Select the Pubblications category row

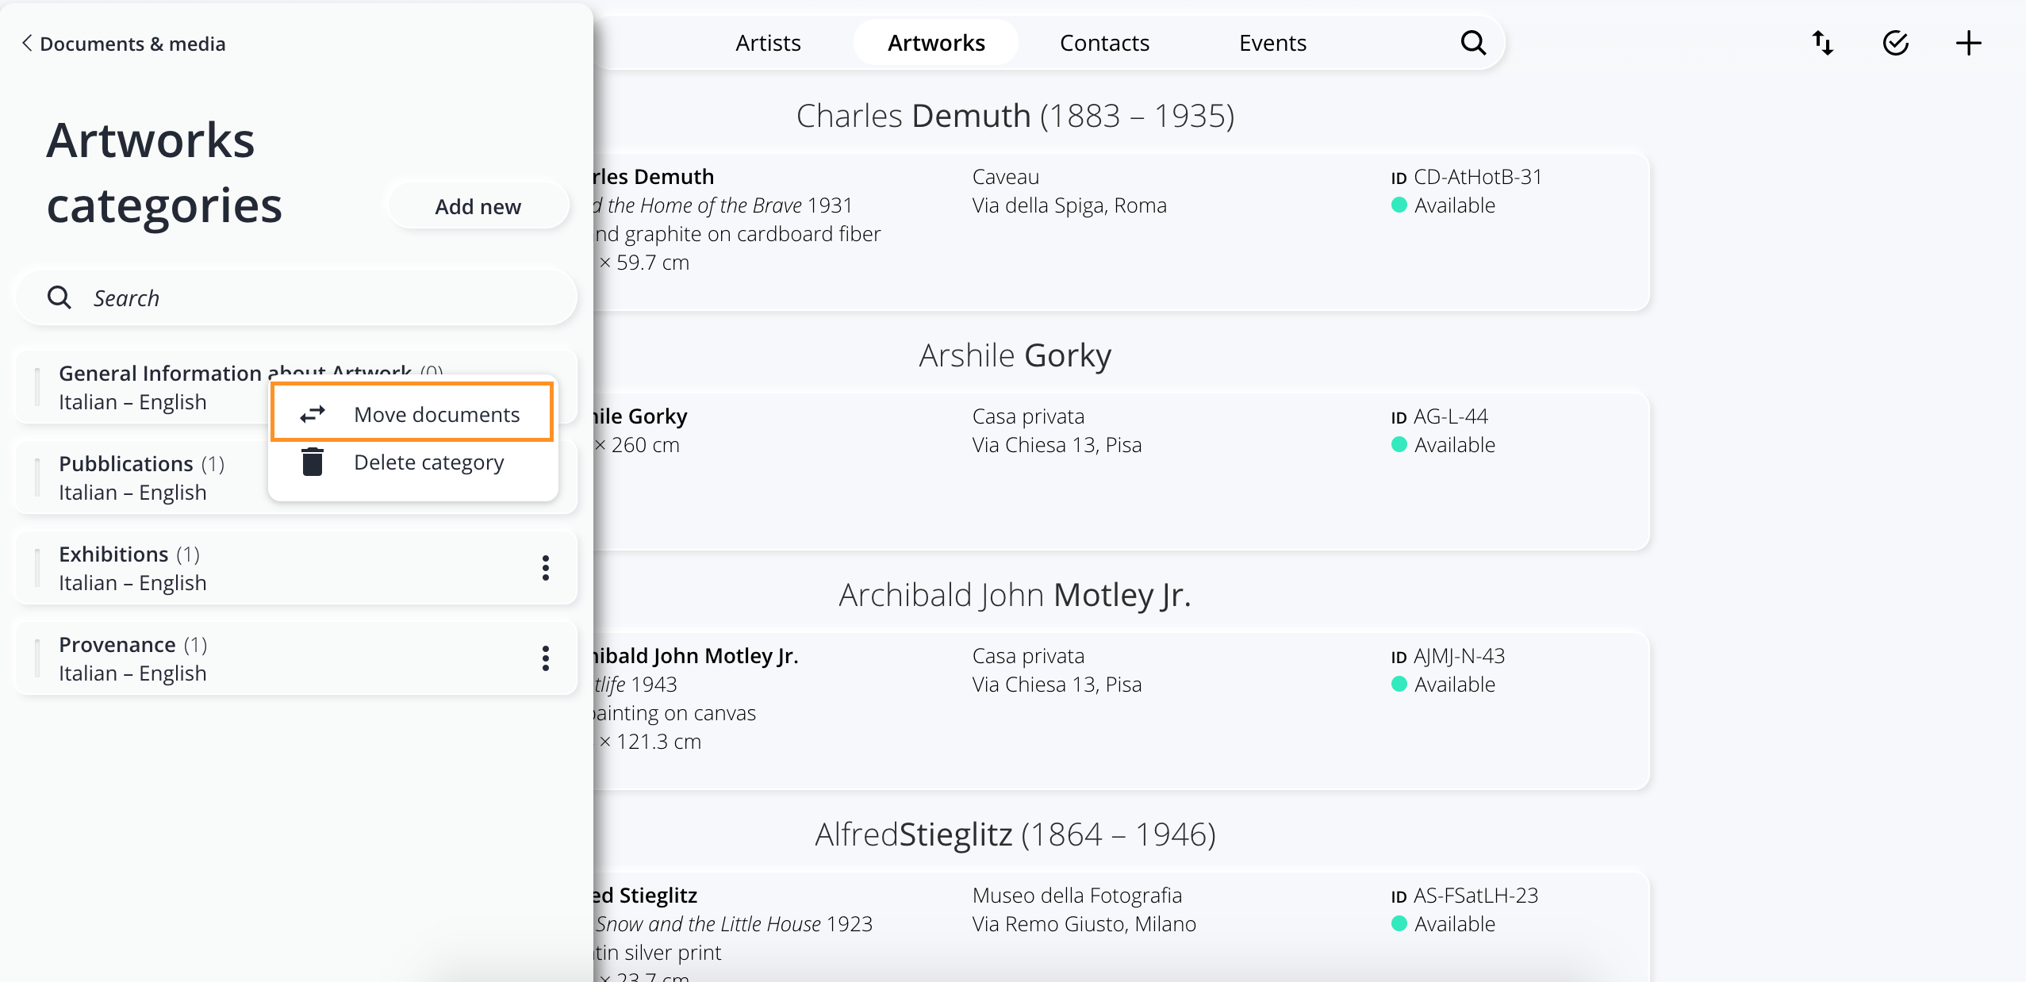click(143, 478)
